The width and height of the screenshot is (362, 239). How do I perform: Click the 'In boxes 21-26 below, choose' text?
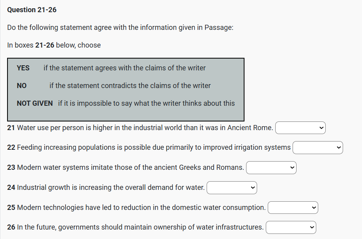[x=54, y=45]
